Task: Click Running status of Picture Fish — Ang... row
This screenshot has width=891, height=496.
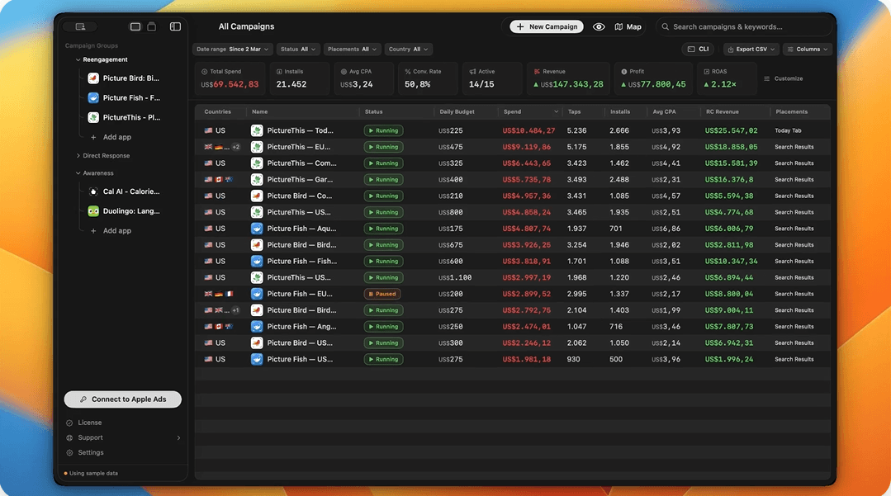Action: pyautogui.click(x=383, y=327)
